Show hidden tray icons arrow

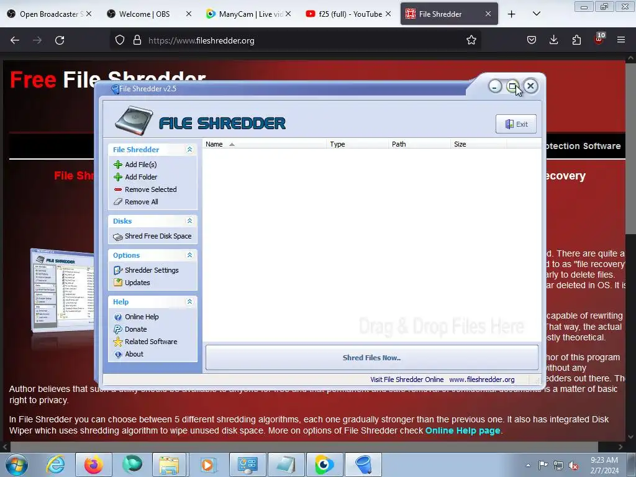pos(528,465)
